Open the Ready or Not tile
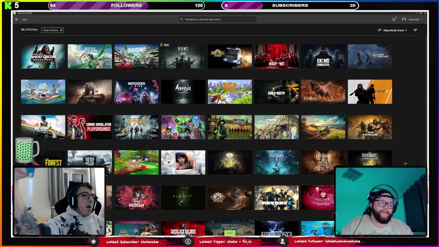The height and width of the screenshot is (247, 439). (x=276, y=56)
